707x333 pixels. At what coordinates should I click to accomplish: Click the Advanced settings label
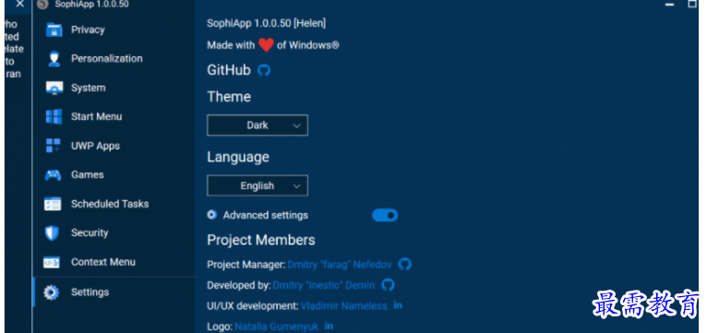pyautogui.click(x=266, y=216)
